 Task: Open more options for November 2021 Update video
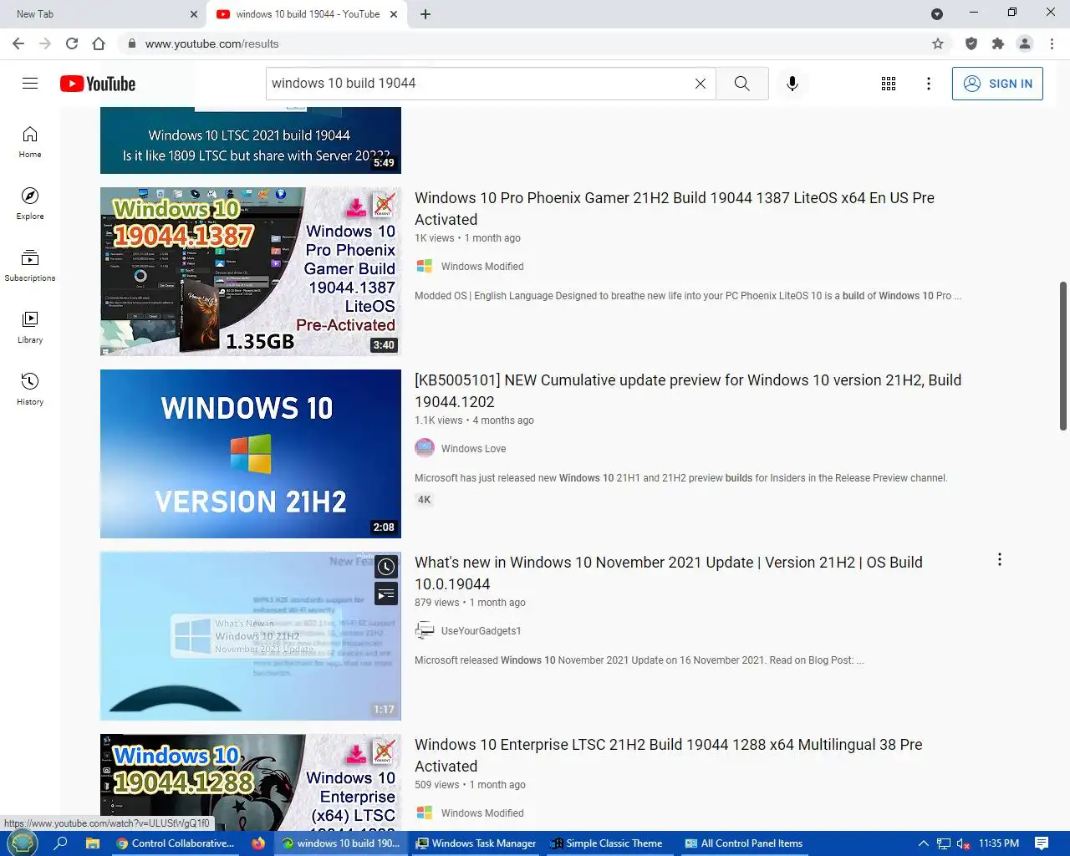point(999,559)
